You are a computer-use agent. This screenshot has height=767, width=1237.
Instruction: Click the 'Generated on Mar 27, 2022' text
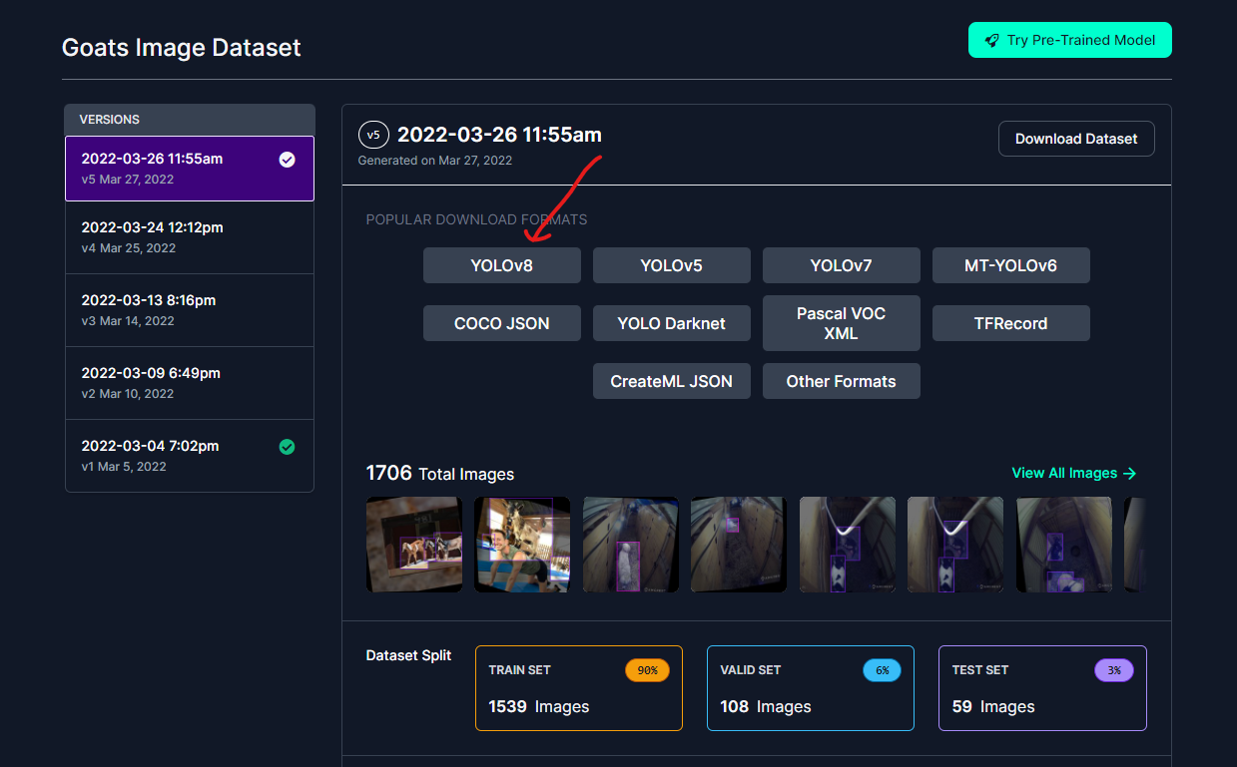(435, 160)
